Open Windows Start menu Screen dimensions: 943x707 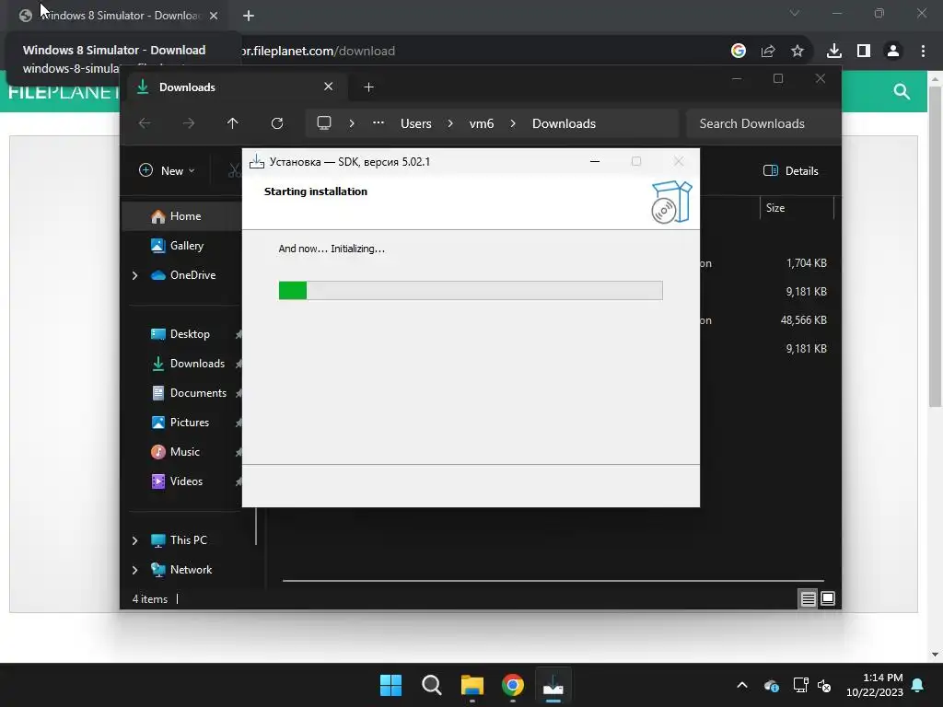[x=390, y=685]
